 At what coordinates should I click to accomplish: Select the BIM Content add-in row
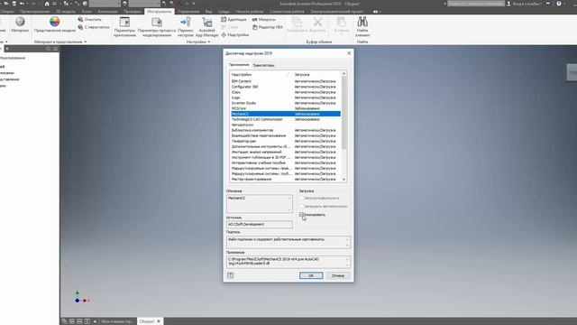click(286, 81)
